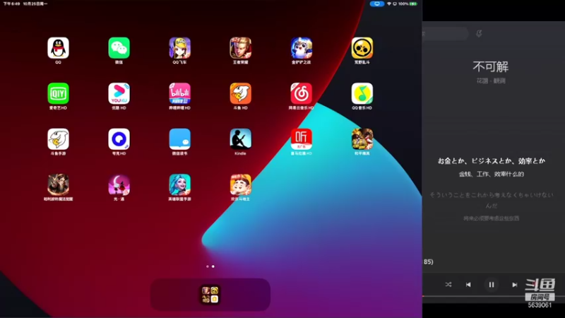
Task: Open the 英雄联盟手游 game
Action: tap(180, 184)
